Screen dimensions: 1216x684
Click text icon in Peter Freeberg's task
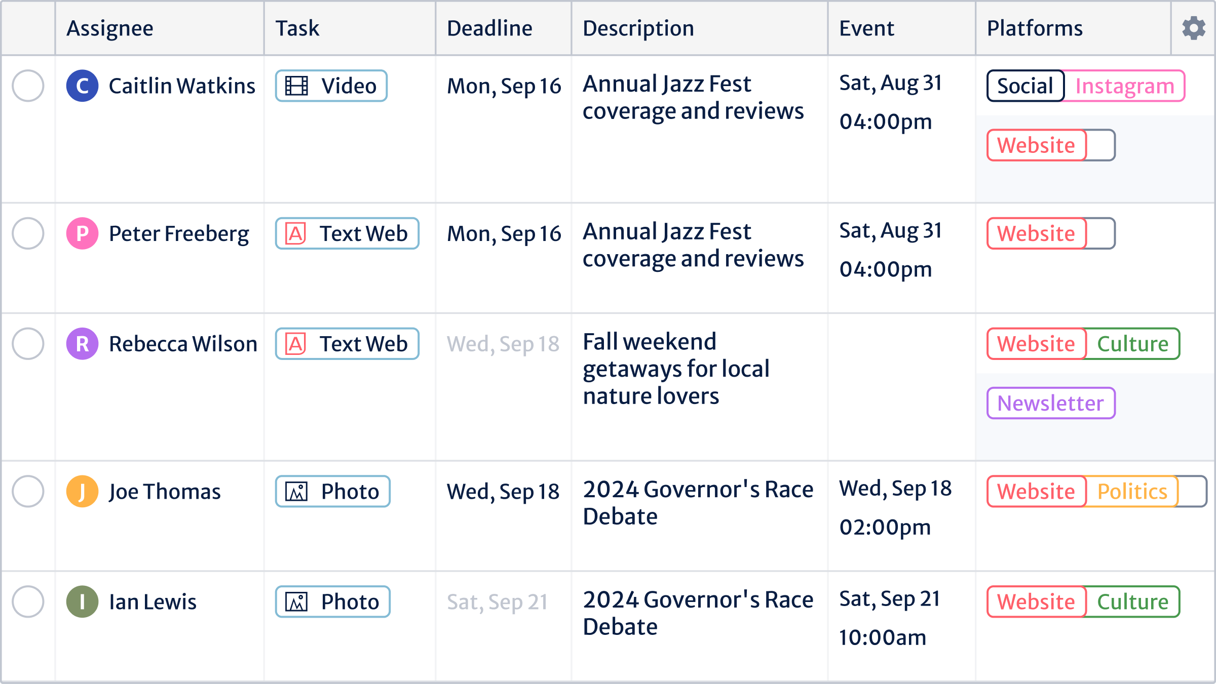click(296, 233)
